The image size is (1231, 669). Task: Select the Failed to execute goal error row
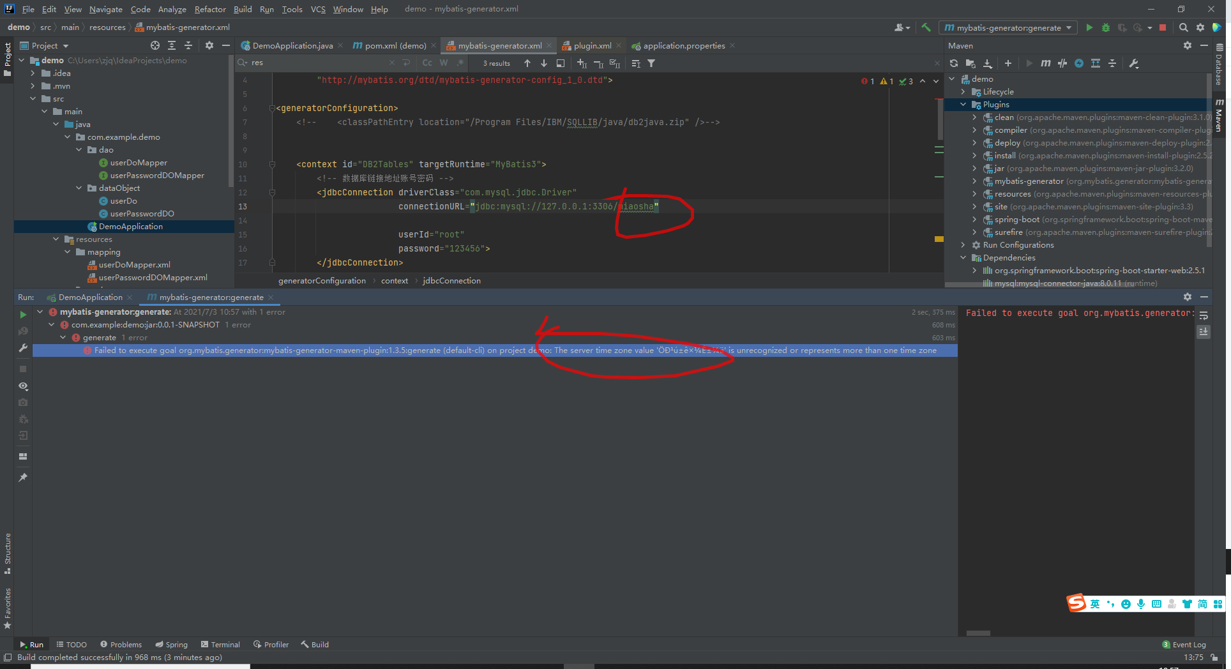(495, 350)
